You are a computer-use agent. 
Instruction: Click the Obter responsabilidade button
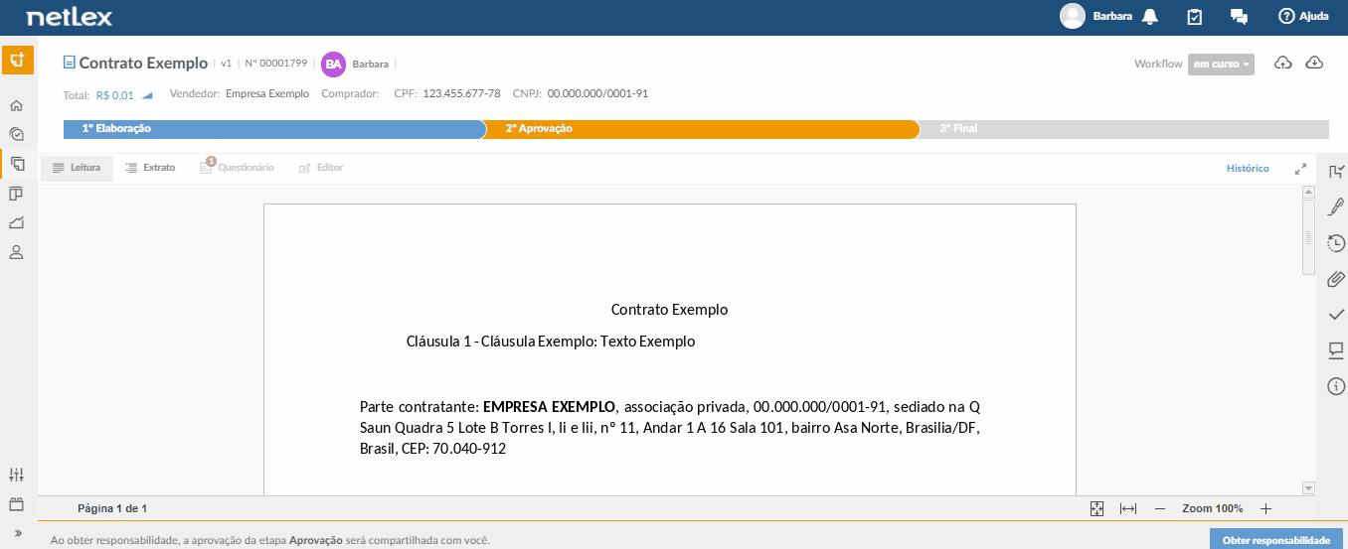click(1275, 539)
